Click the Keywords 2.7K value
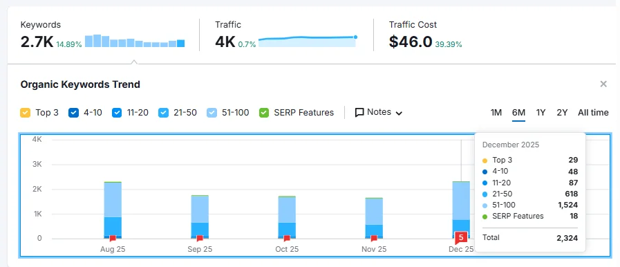620x267 pixels. [x=37, y=42]
